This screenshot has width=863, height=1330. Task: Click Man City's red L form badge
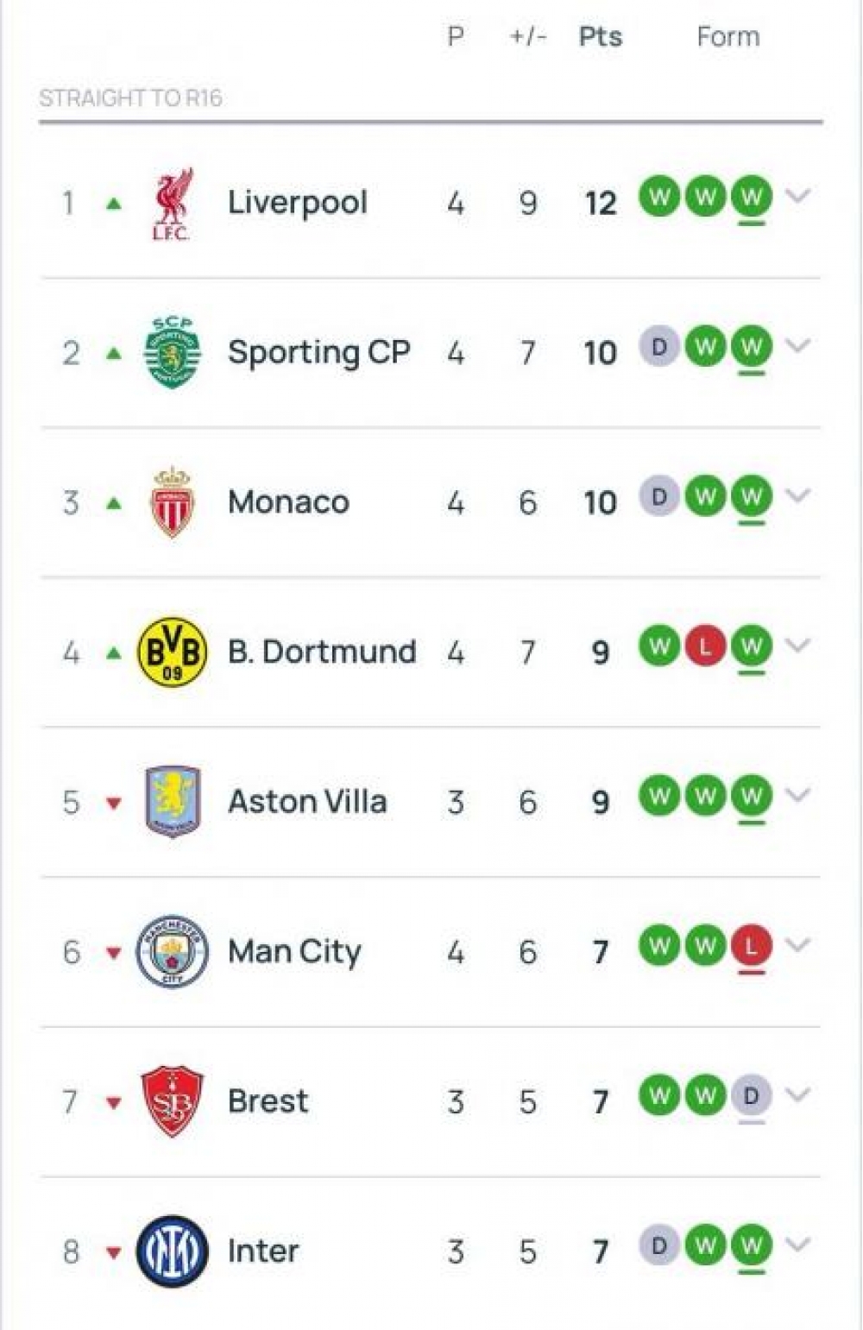(x=751, y=946)
